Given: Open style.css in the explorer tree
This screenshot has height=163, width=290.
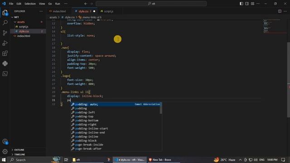Looking at the screenshot, I should click(x=28, y=31).
